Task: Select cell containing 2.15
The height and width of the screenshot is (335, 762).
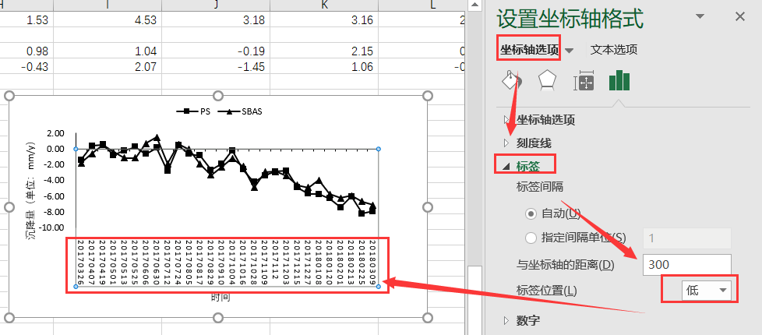Action: pyautogui.click(x=324, y=51)
